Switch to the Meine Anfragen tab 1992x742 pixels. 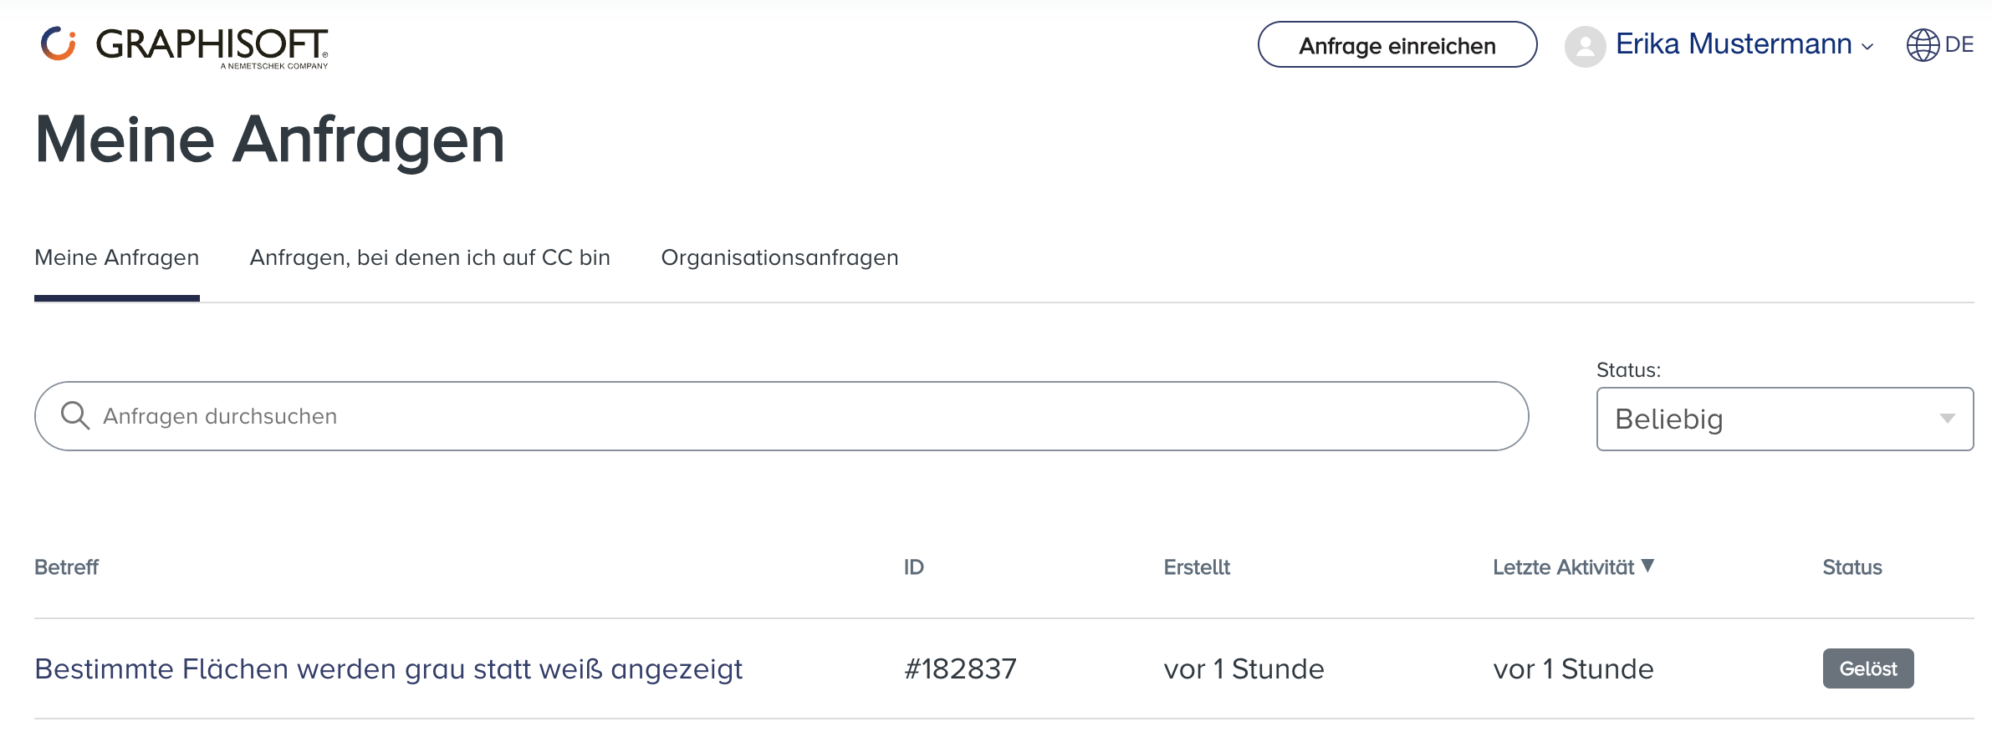pyautogui.click(x=117, y=257)
